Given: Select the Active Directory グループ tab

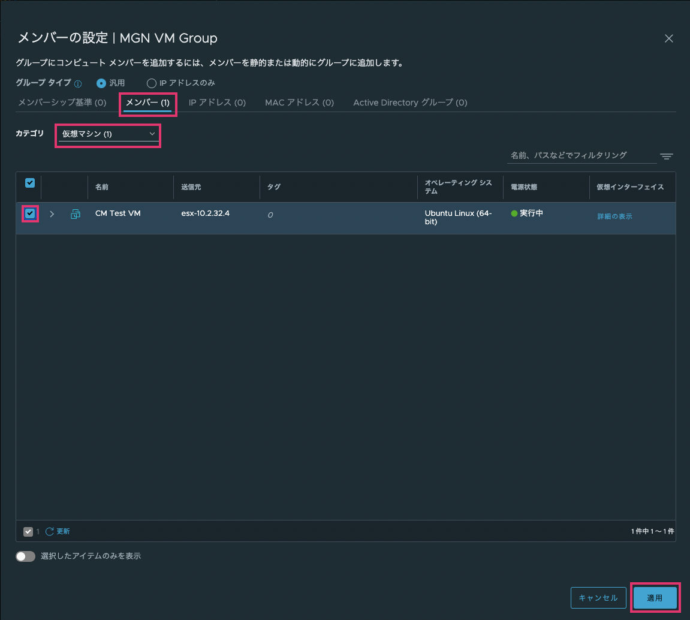Looking at the screenshot, I should click(x=409, y=103).
